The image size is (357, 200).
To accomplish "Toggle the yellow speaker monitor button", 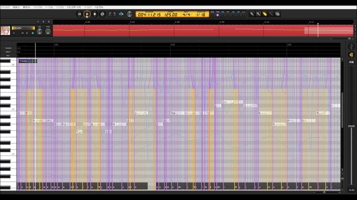I will pos(351,55).
